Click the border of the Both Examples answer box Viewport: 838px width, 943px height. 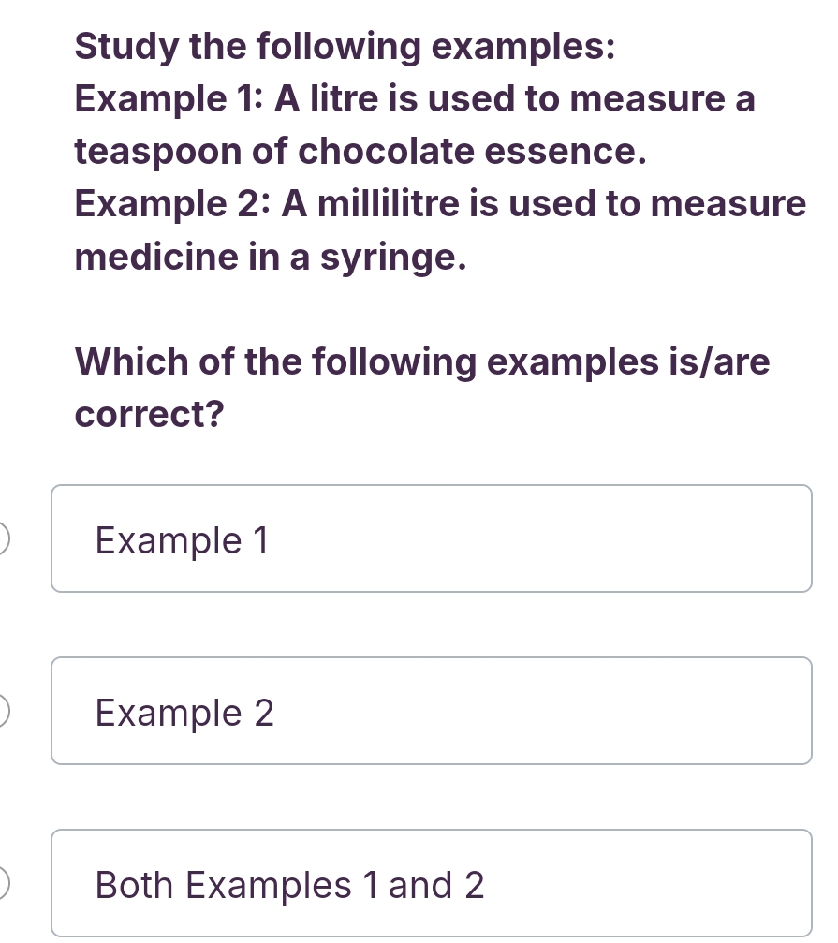pos(431,831)
